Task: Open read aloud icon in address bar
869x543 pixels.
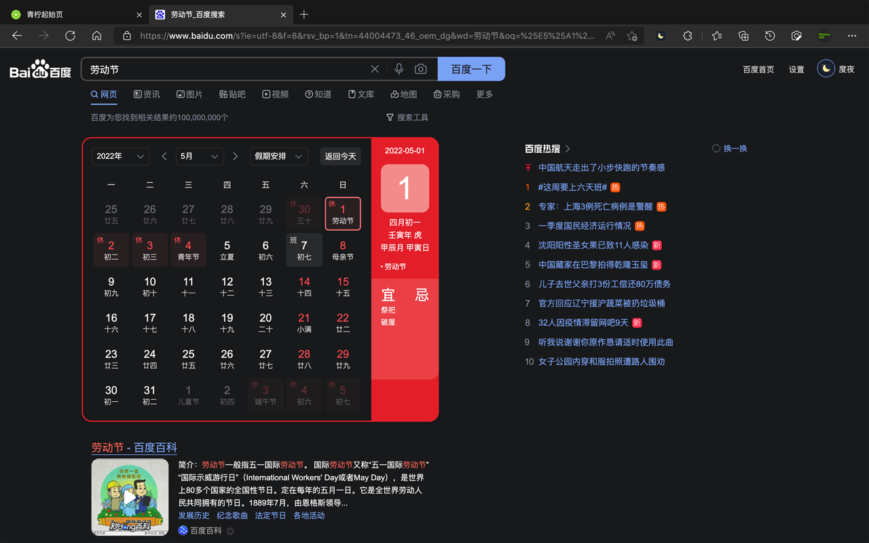Action: tap(610, 36)
